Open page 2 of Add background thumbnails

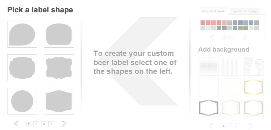(x=230, y=126)
